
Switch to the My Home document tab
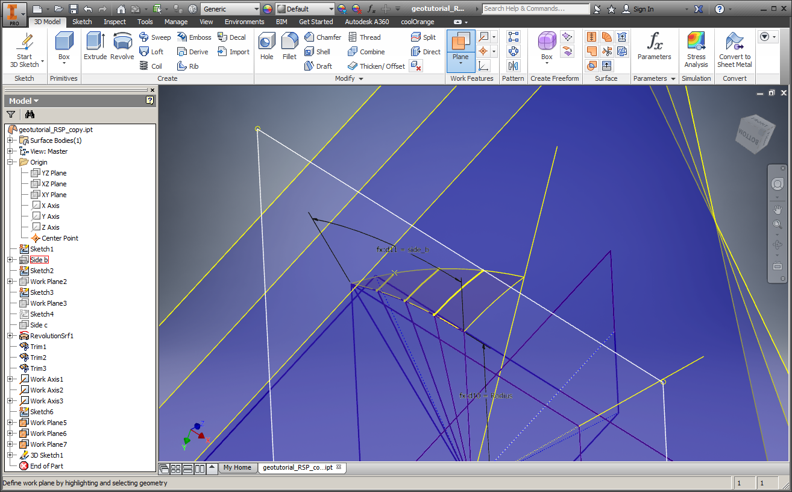pos(237,467)
